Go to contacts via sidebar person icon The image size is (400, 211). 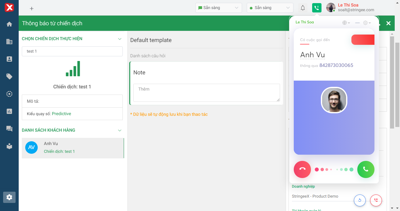pyautogui.click(x=9, y=59)
